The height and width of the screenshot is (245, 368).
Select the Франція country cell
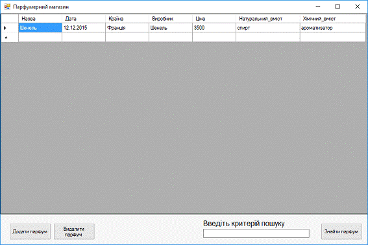[127, 28]
